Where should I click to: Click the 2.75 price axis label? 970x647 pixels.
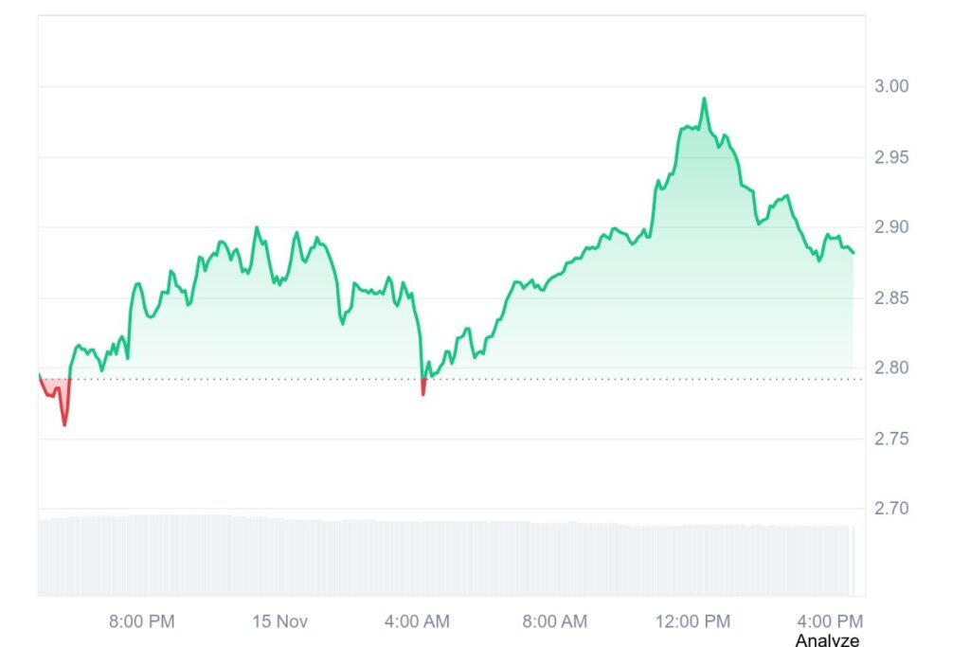click(890, 439)
